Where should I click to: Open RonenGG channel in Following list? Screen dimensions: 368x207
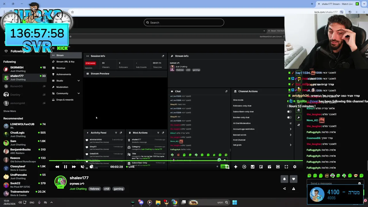24,86
